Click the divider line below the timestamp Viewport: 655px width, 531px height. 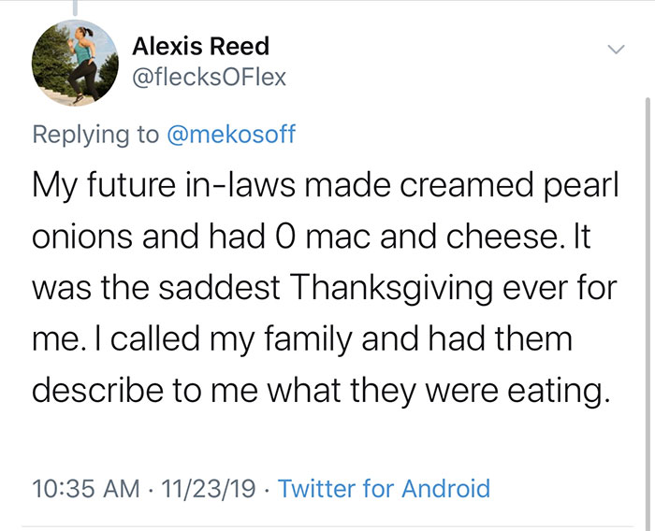(327, 527)
